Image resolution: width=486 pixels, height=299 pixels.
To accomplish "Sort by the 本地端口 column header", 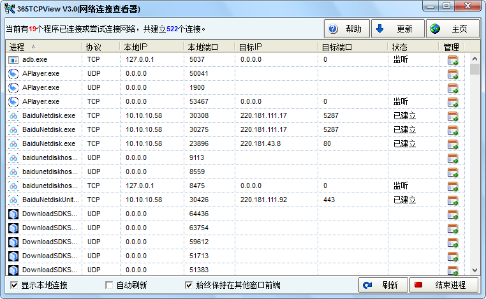I will point(209,47).
